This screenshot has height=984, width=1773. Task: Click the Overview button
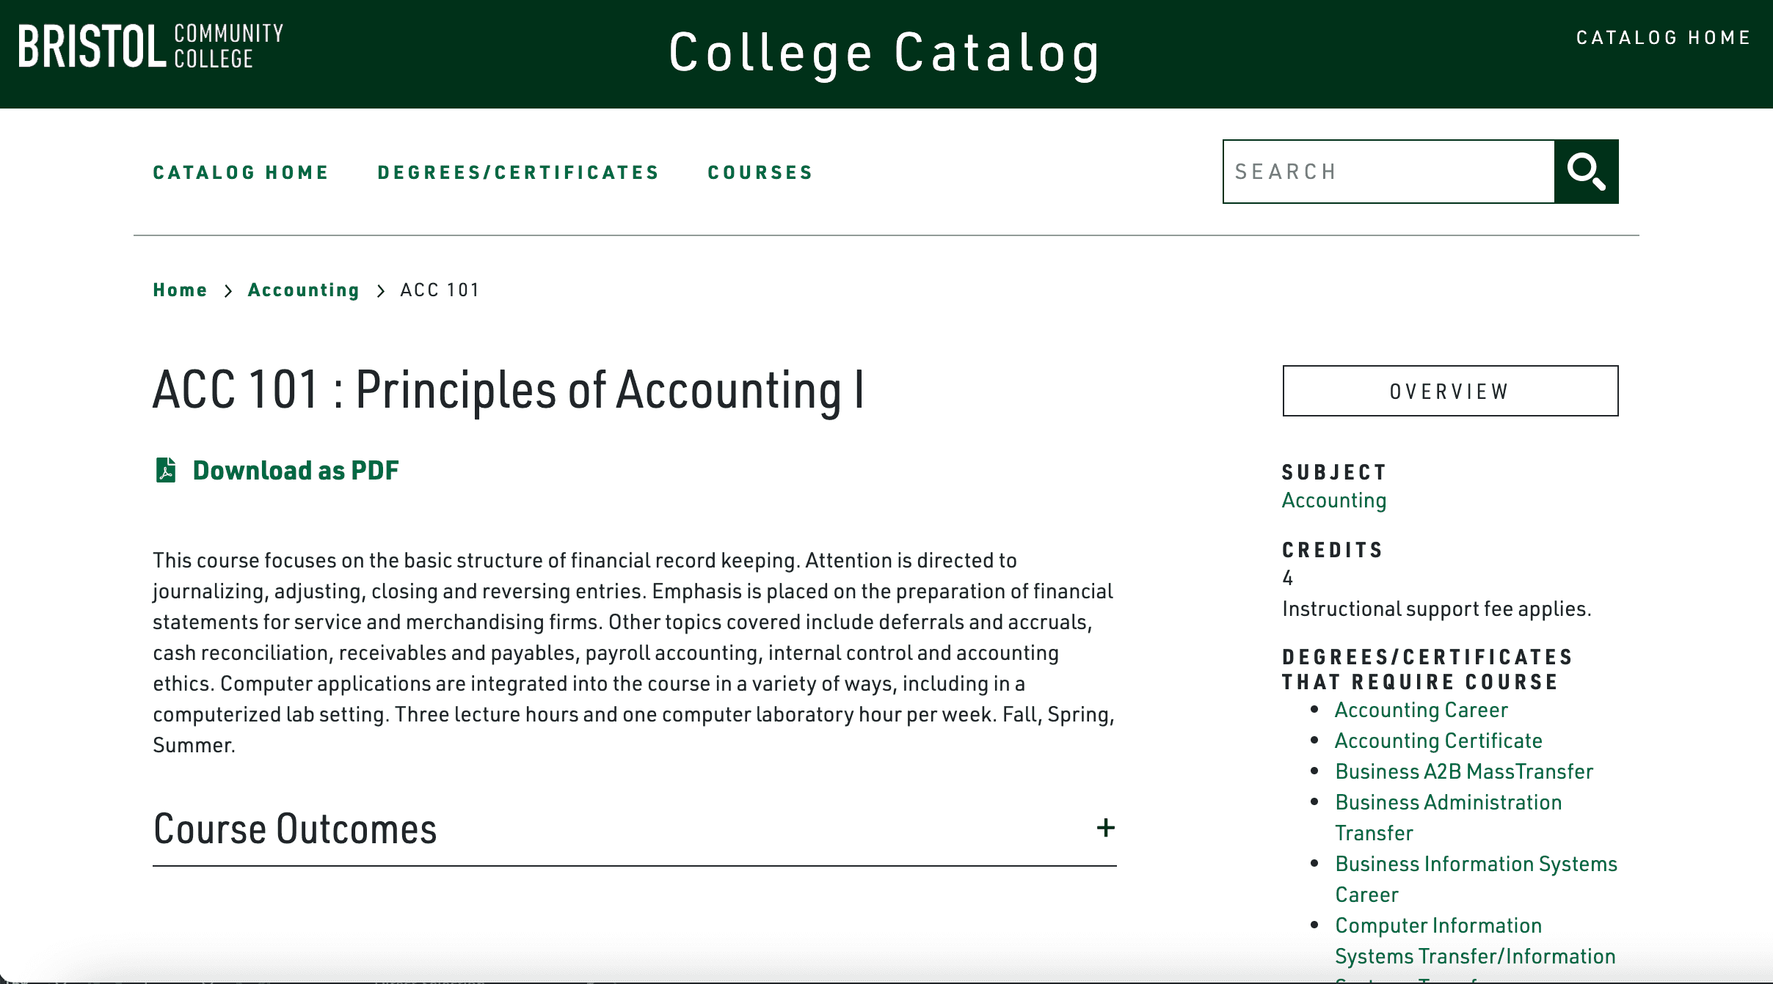(1449, 391)
